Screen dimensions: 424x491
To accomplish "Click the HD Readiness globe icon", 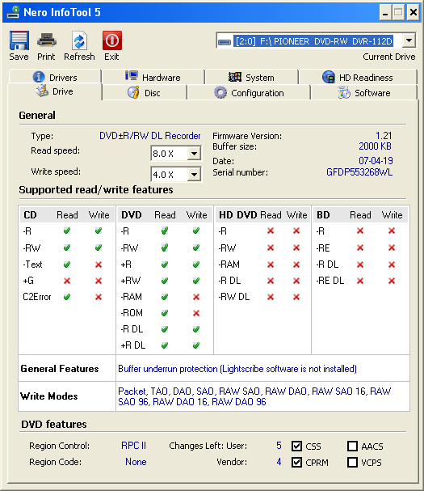I will pyautogui.click(x=329, y=77).
